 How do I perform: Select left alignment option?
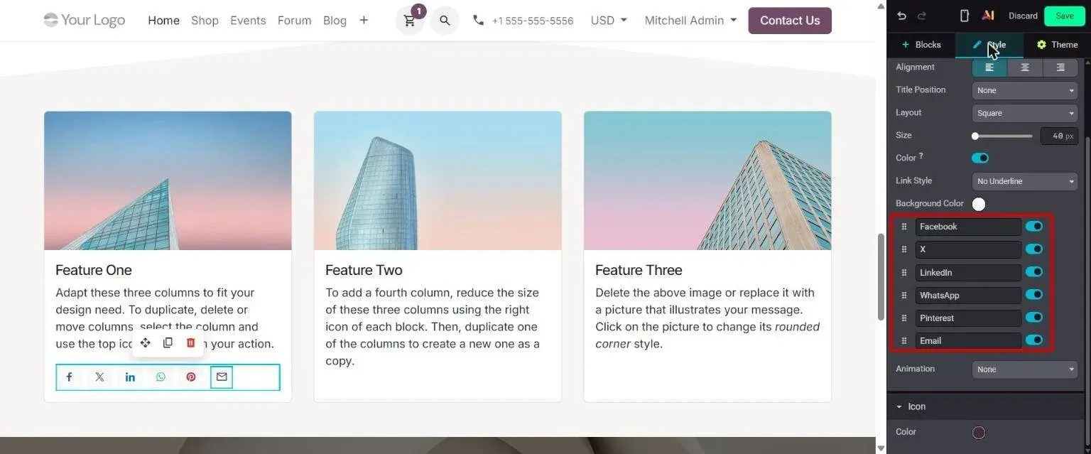click(989, 67)
